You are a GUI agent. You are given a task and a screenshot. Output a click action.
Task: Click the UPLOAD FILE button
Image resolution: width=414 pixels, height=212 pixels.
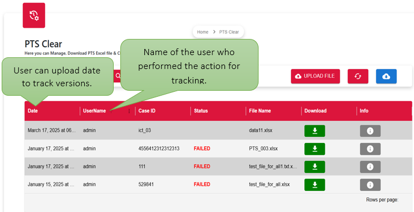point(315,76)
